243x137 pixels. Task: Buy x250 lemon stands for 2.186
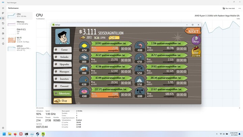click(x=105, y=49)
